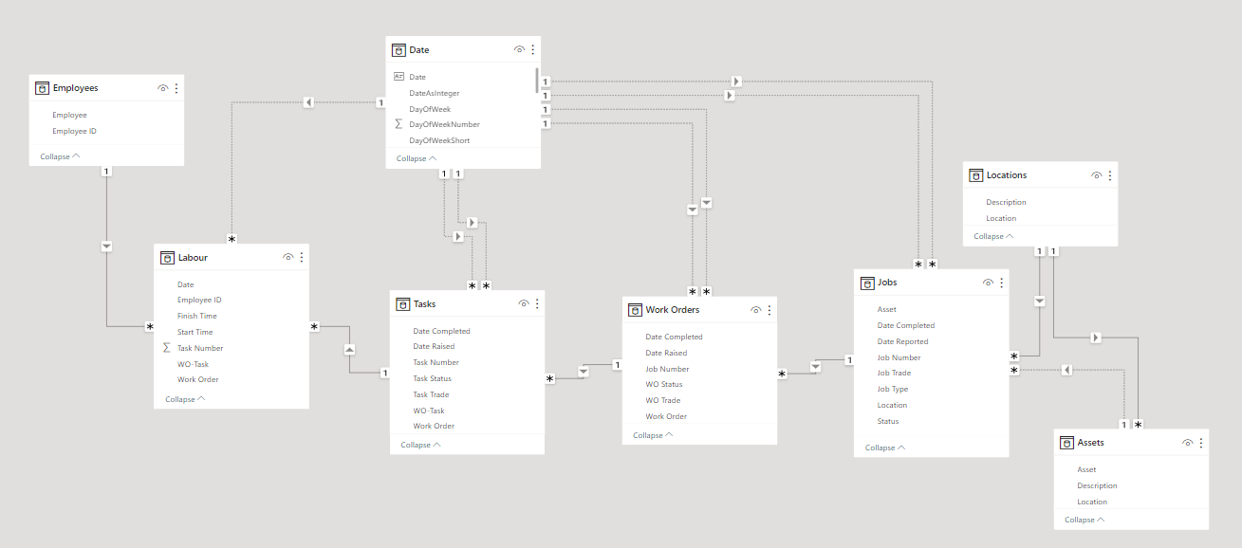Image resolution: width=1242 pixels, height=548 pixels.
Task: Click the Date table field list scrollbar
Action: coord(537,81)
